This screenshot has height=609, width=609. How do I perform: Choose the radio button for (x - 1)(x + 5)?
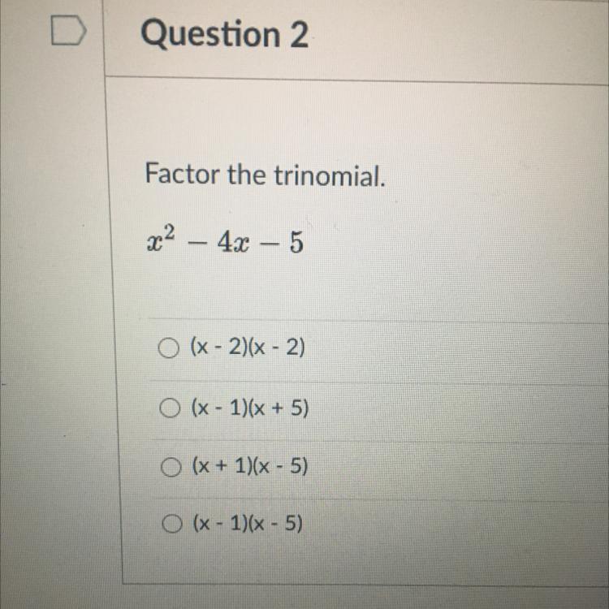(170, 408)
